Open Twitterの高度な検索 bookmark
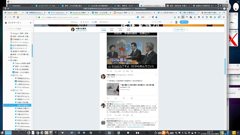The width and height of the screenshot is (240, 135). coord(21,63)
